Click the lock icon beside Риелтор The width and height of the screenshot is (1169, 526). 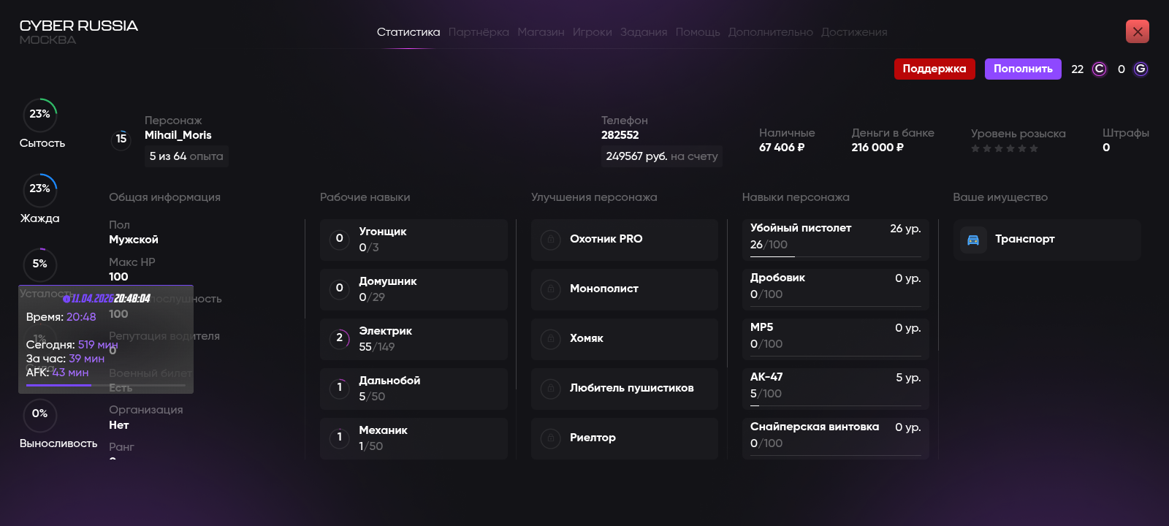point(550,438)
